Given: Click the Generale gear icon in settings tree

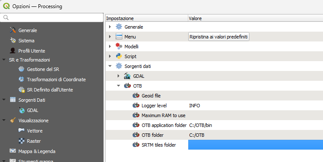Looking at the screenshot, I should 119,27.
